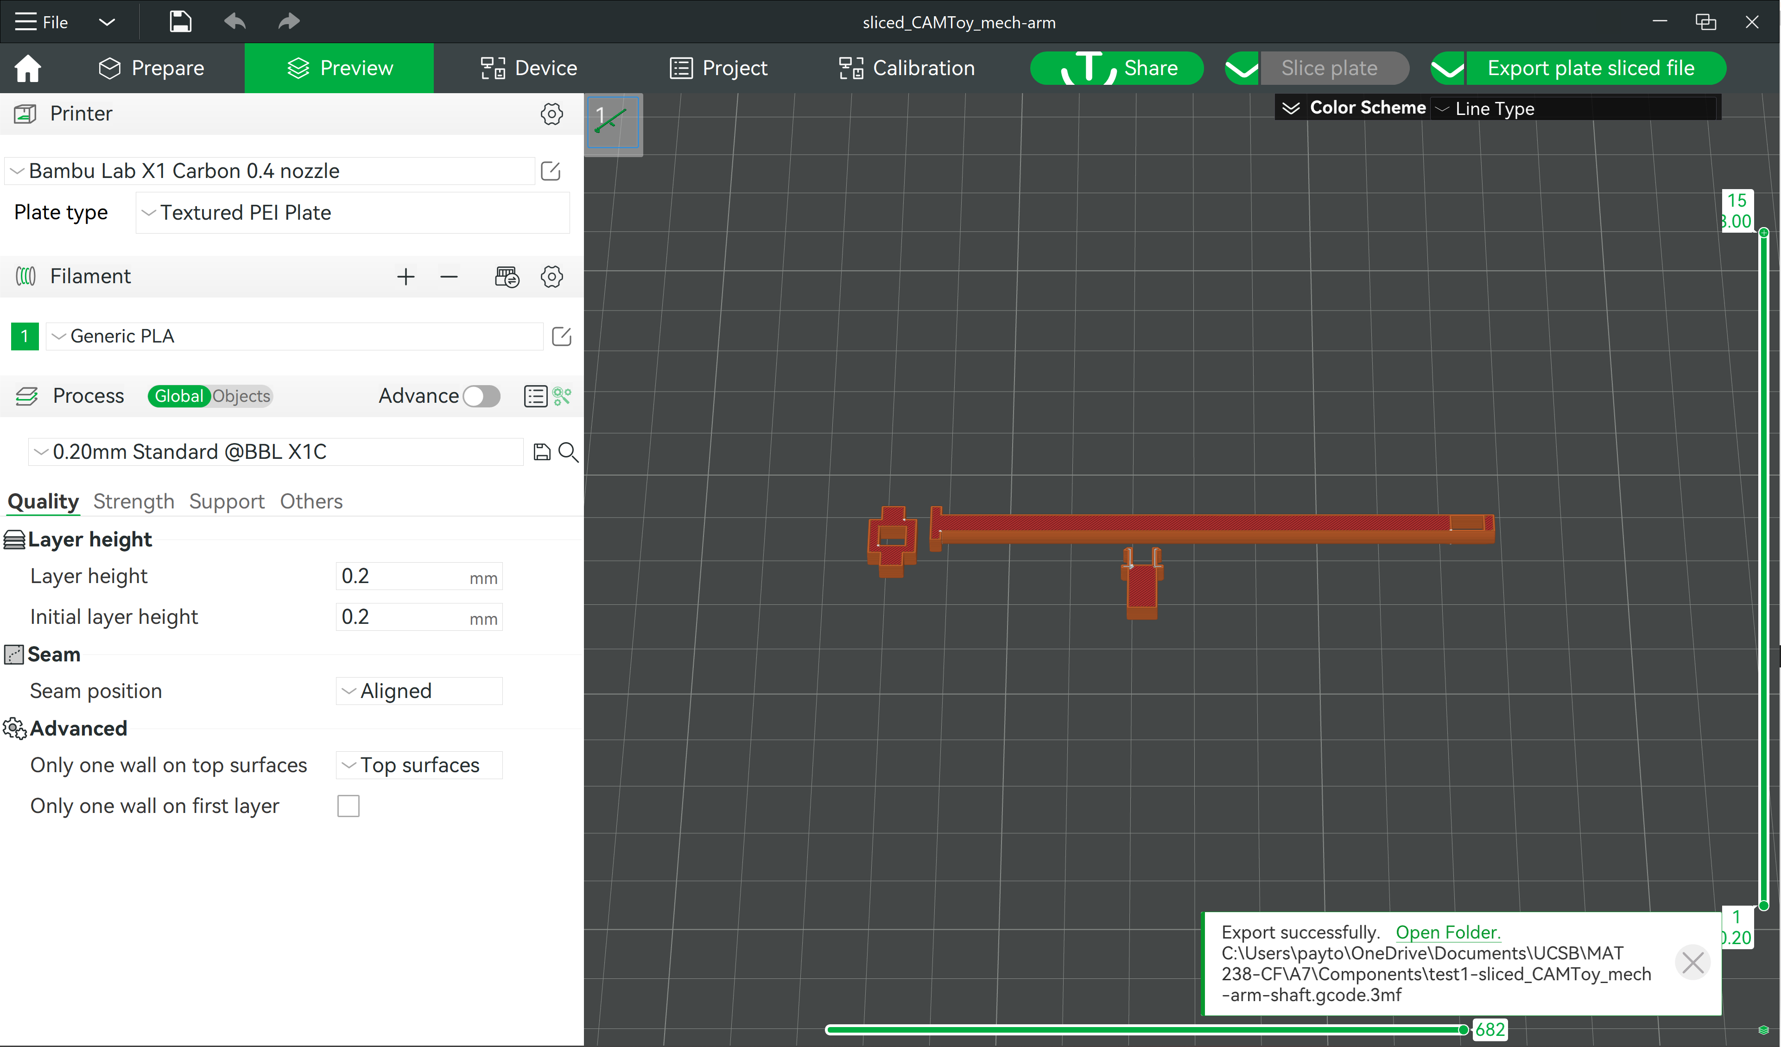Open the Calibration tab
Screen dimensions: 1781x1047
point(907,68)
